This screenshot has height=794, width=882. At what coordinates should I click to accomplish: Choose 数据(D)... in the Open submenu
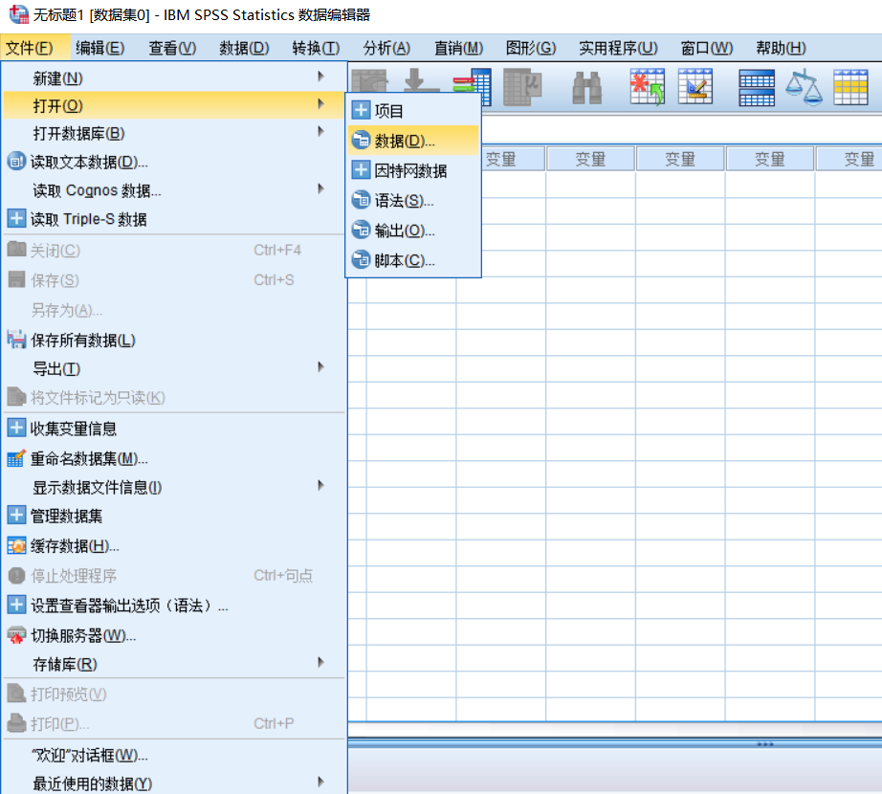pyautogui.click(x=413, y=141)
